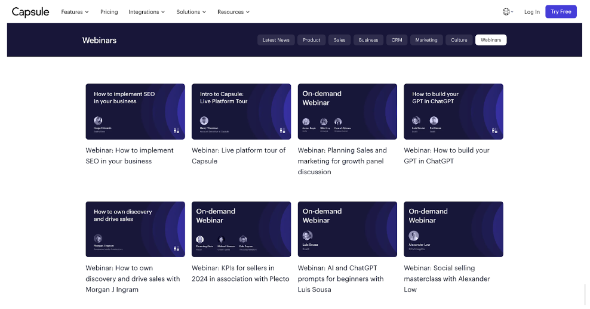Click 'Social selling masterclass with Alexander Low' title
The image size is (590, 309).
pos(447,279)
